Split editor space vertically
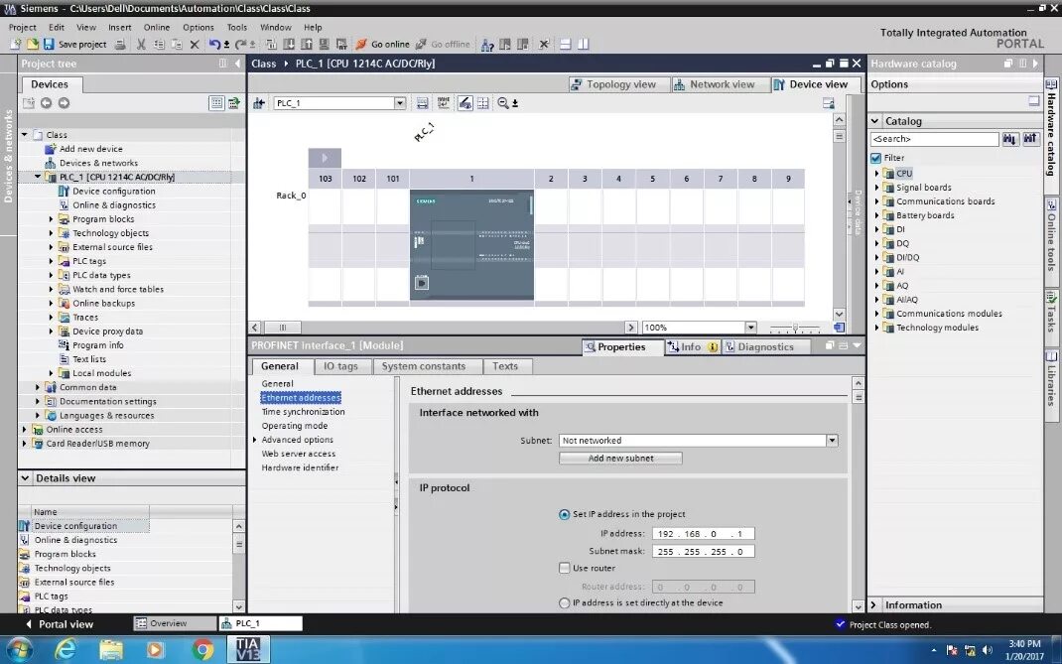Image resolution: width=1062 pixels, height=664 pixels. pyautogui.click(x=583, y=44)
